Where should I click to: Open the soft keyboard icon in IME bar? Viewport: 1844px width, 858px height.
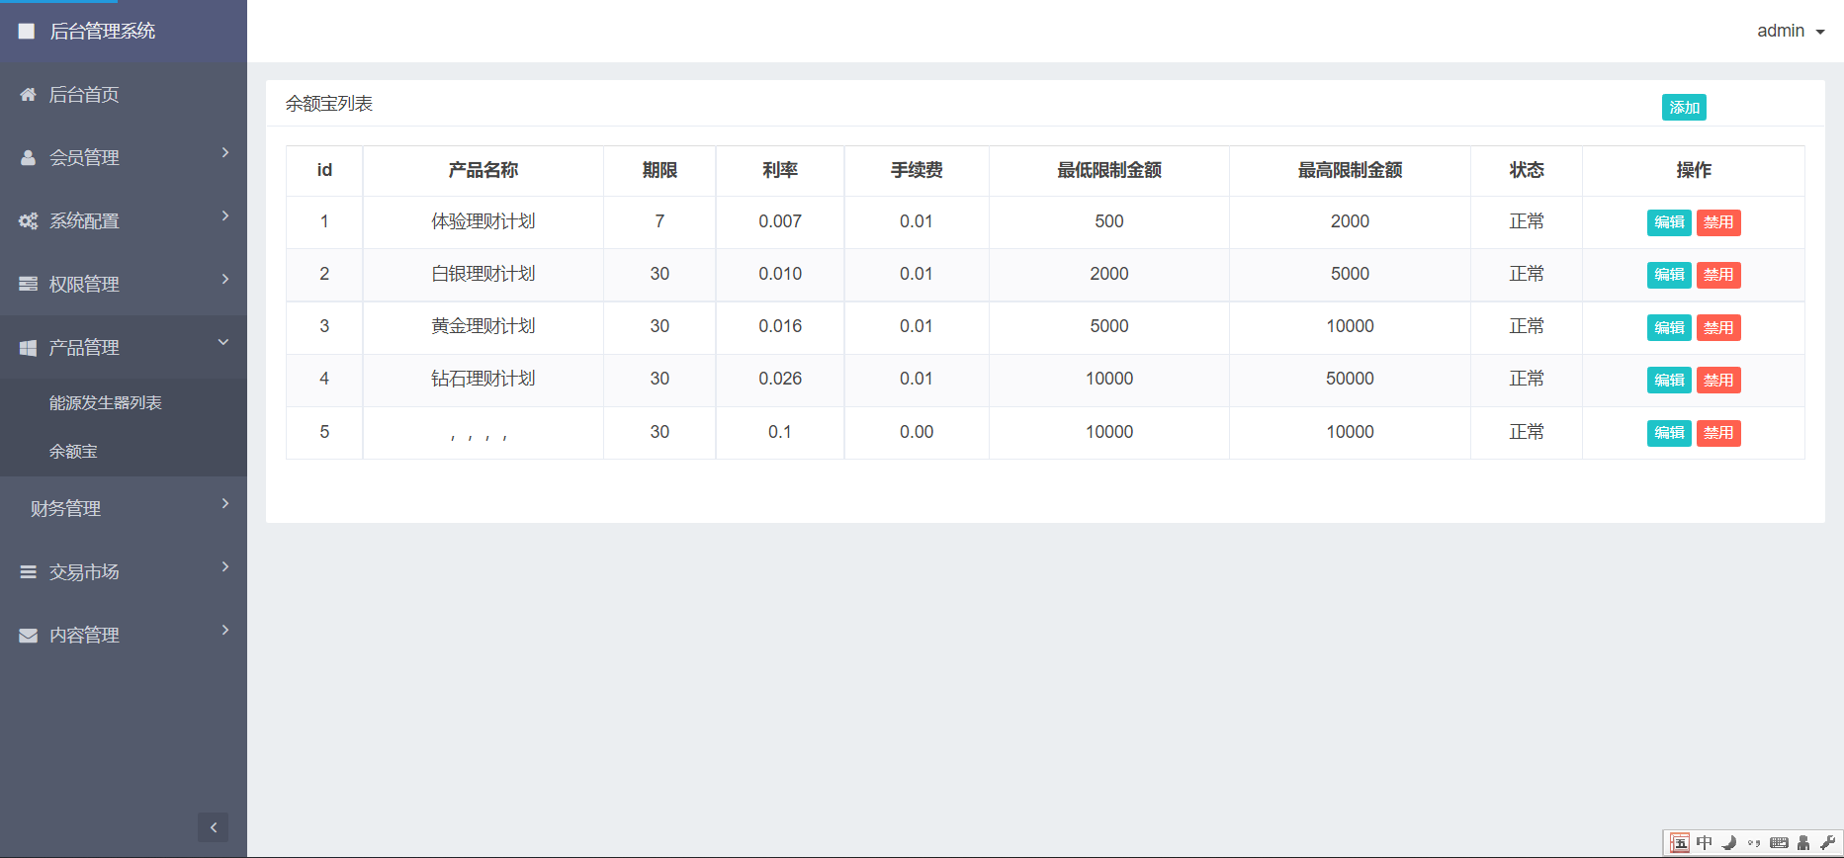(x=1778, y=843)
